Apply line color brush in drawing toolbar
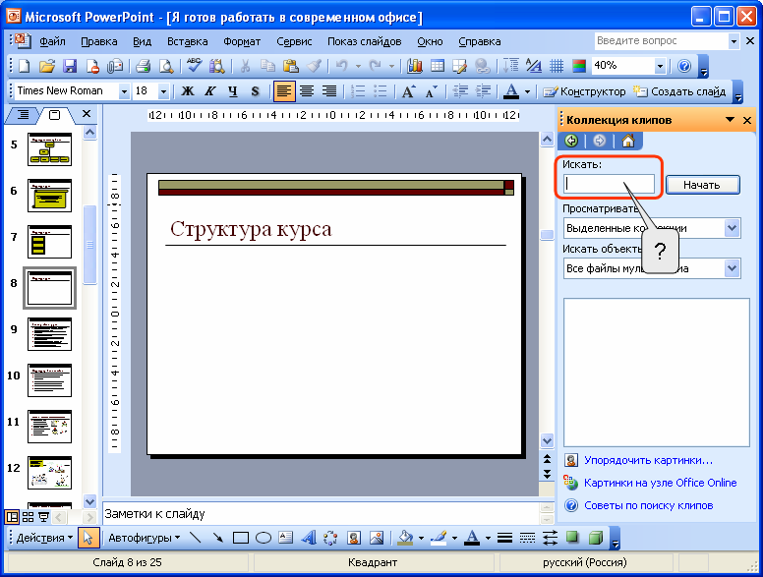The width and height of the screenshot is (763, 577). [x=439, y=538]
